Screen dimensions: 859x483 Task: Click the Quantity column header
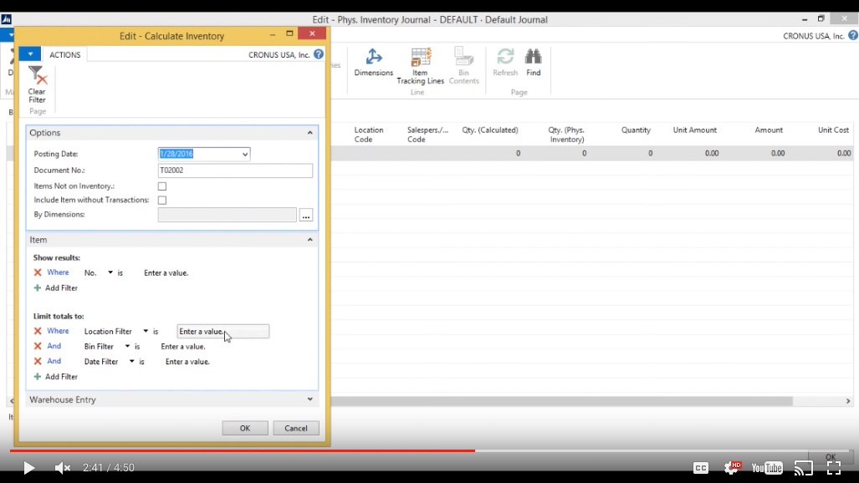point(636,130)
